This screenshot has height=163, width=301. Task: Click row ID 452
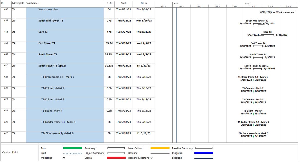[6, 9]
